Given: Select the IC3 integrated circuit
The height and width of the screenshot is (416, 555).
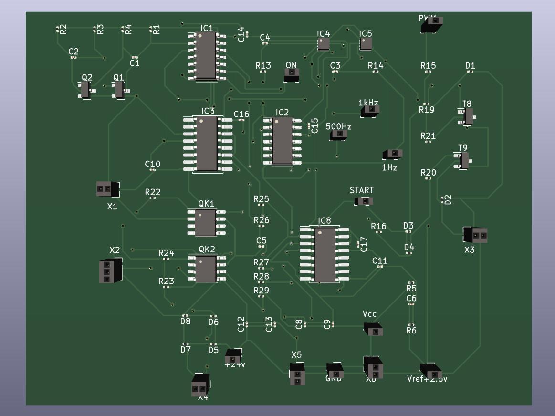Looking at the screenshot, I should coord(207,144).
